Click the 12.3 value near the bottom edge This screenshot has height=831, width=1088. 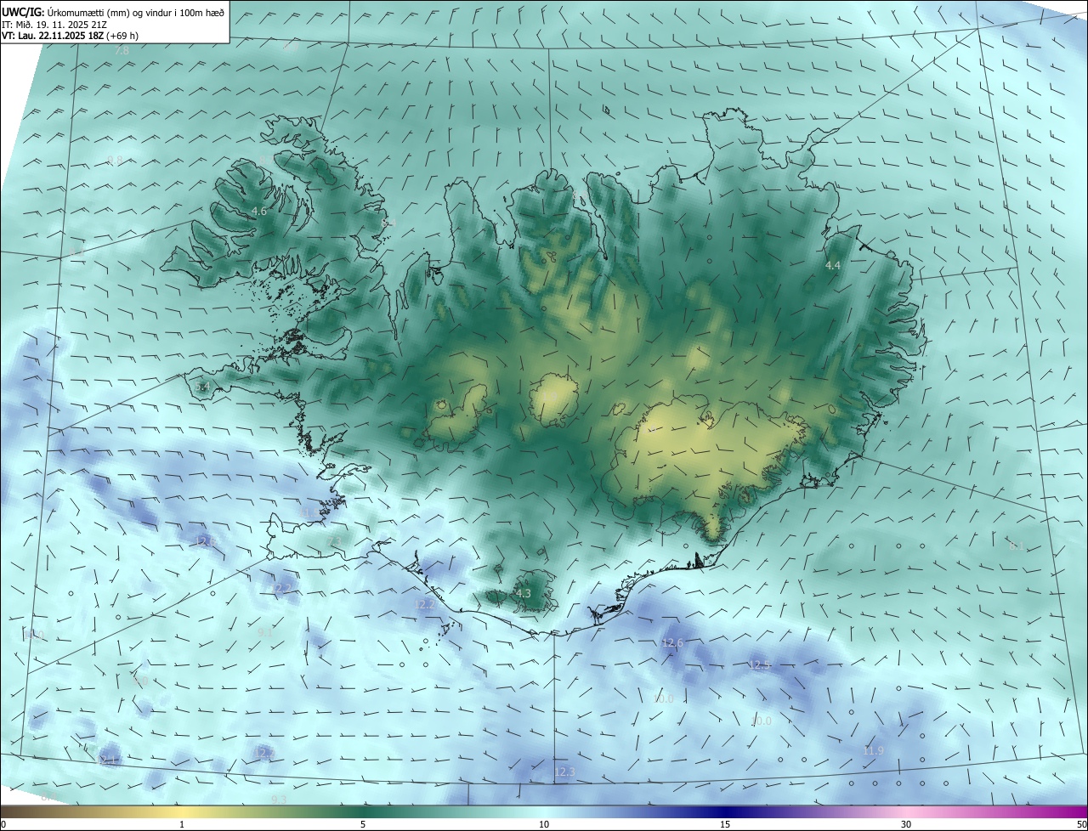tap(564, 772)
